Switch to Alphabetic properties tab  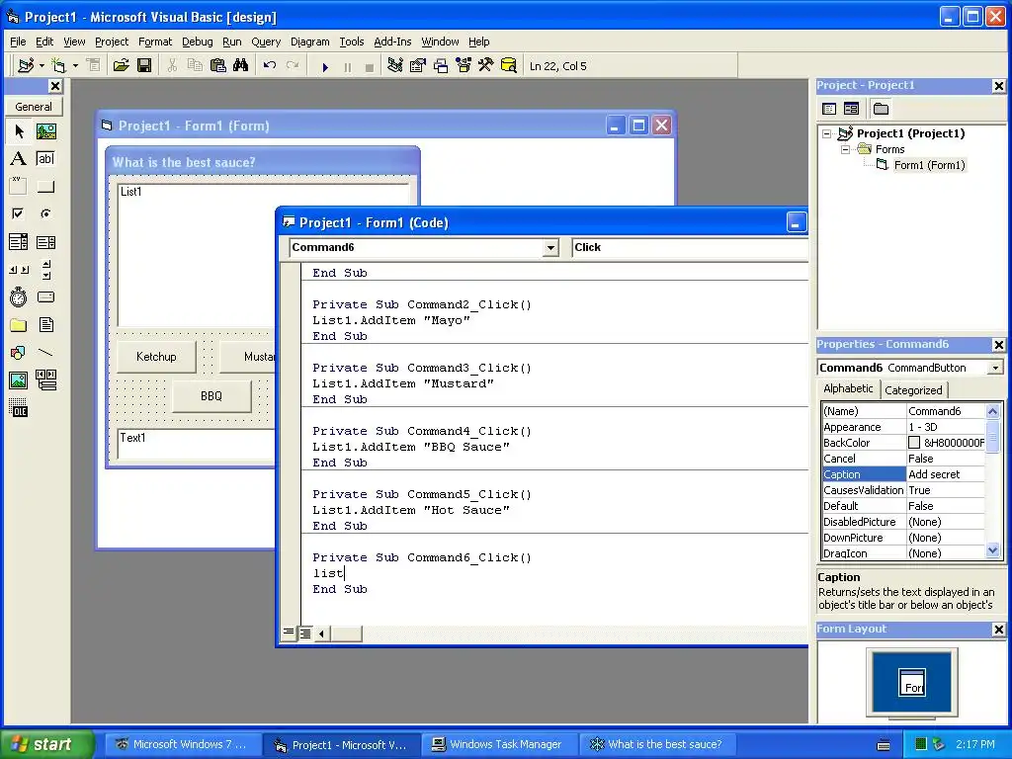point(848,388)
